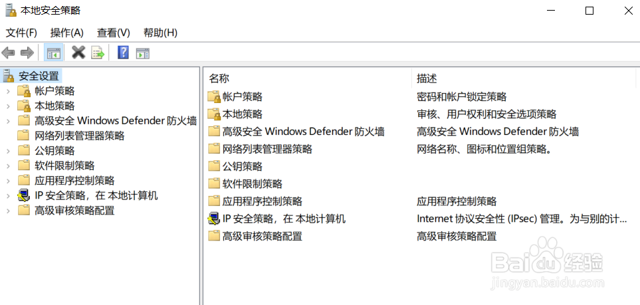
Task: Click IP 安全策略 computer icon in tree
Action: point(24,195)
